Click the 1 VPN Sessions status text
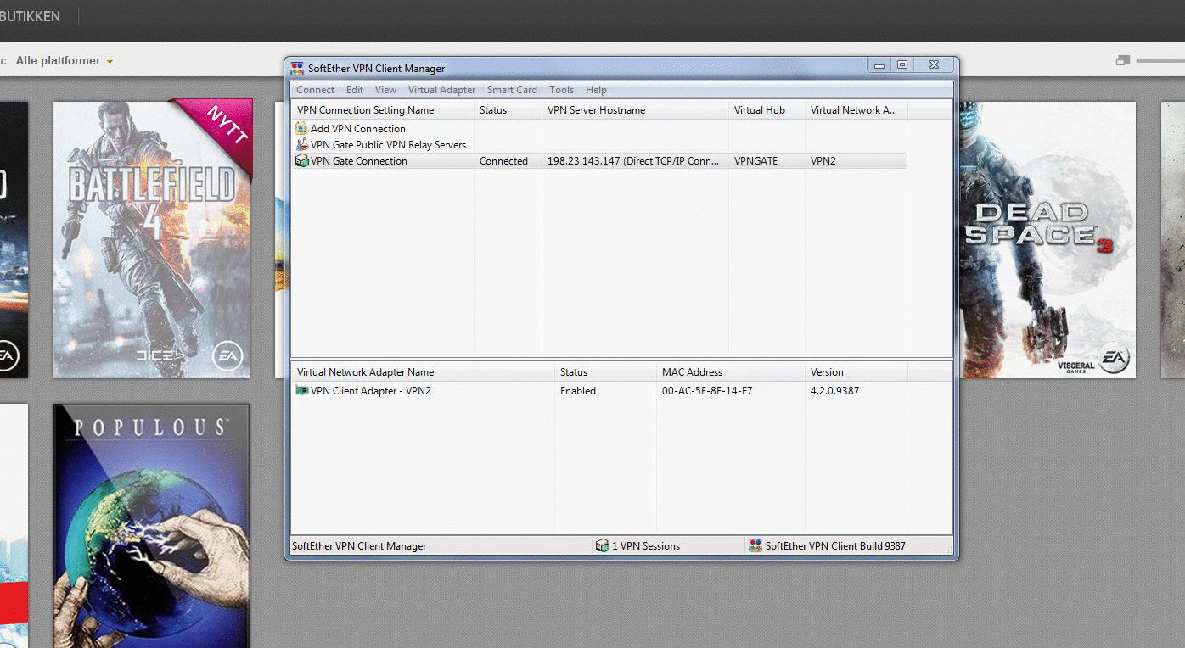The height and width of the screenshot is (648, 1185). click(646, 546)
